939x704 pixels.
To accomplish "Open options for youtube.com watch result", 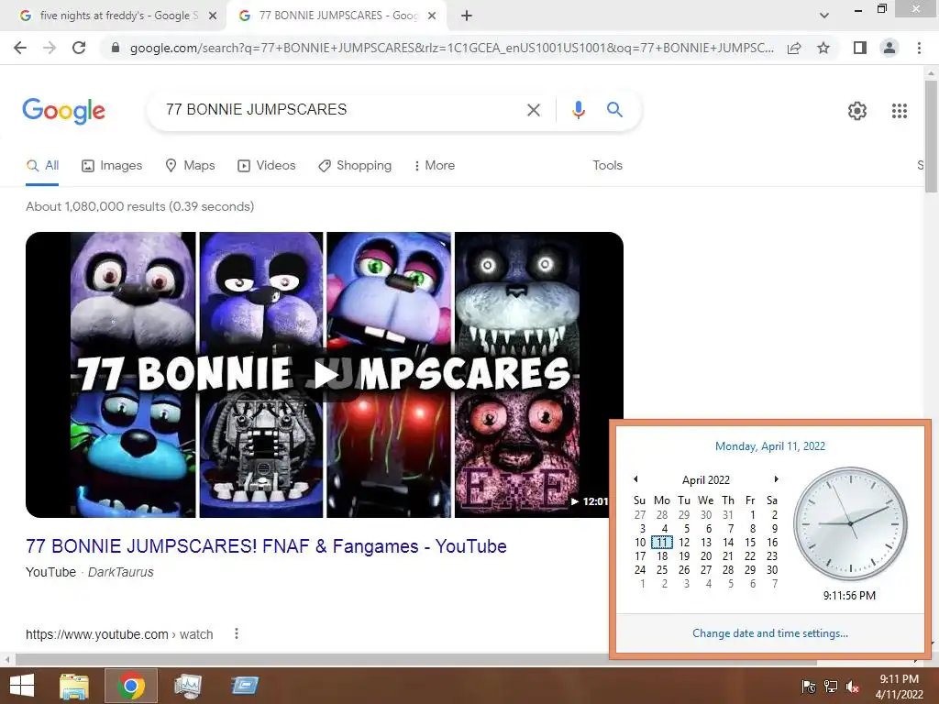I will (x=237, y=633).
